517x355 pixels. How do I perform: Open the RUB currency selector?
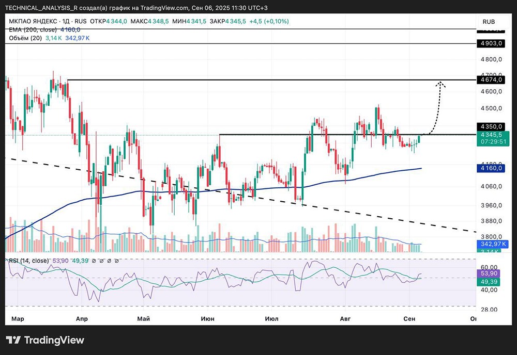coord(489,22)
